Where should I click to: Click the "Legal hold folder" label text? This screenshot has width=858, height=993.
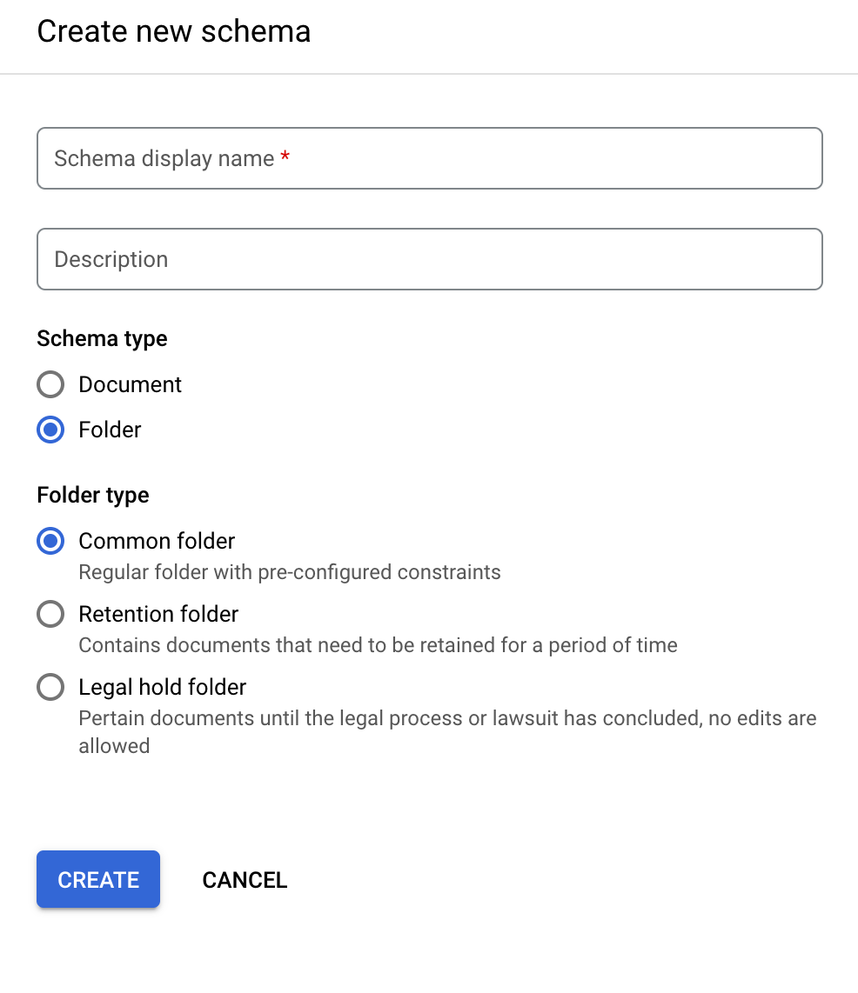pyautogui.click(x=163, y=687)
